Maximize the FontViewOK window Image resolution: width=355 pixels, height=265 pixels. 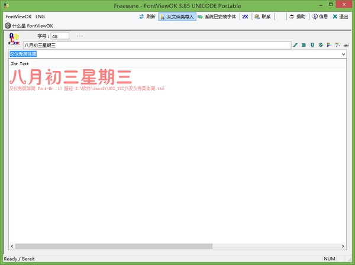click(x=331, y=5)
